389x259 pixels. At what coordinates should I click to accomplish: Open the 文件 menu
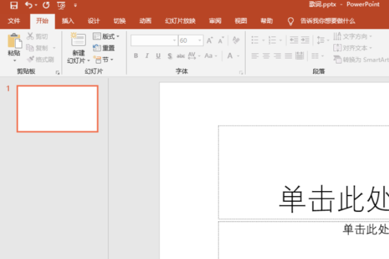click(14, 21)
